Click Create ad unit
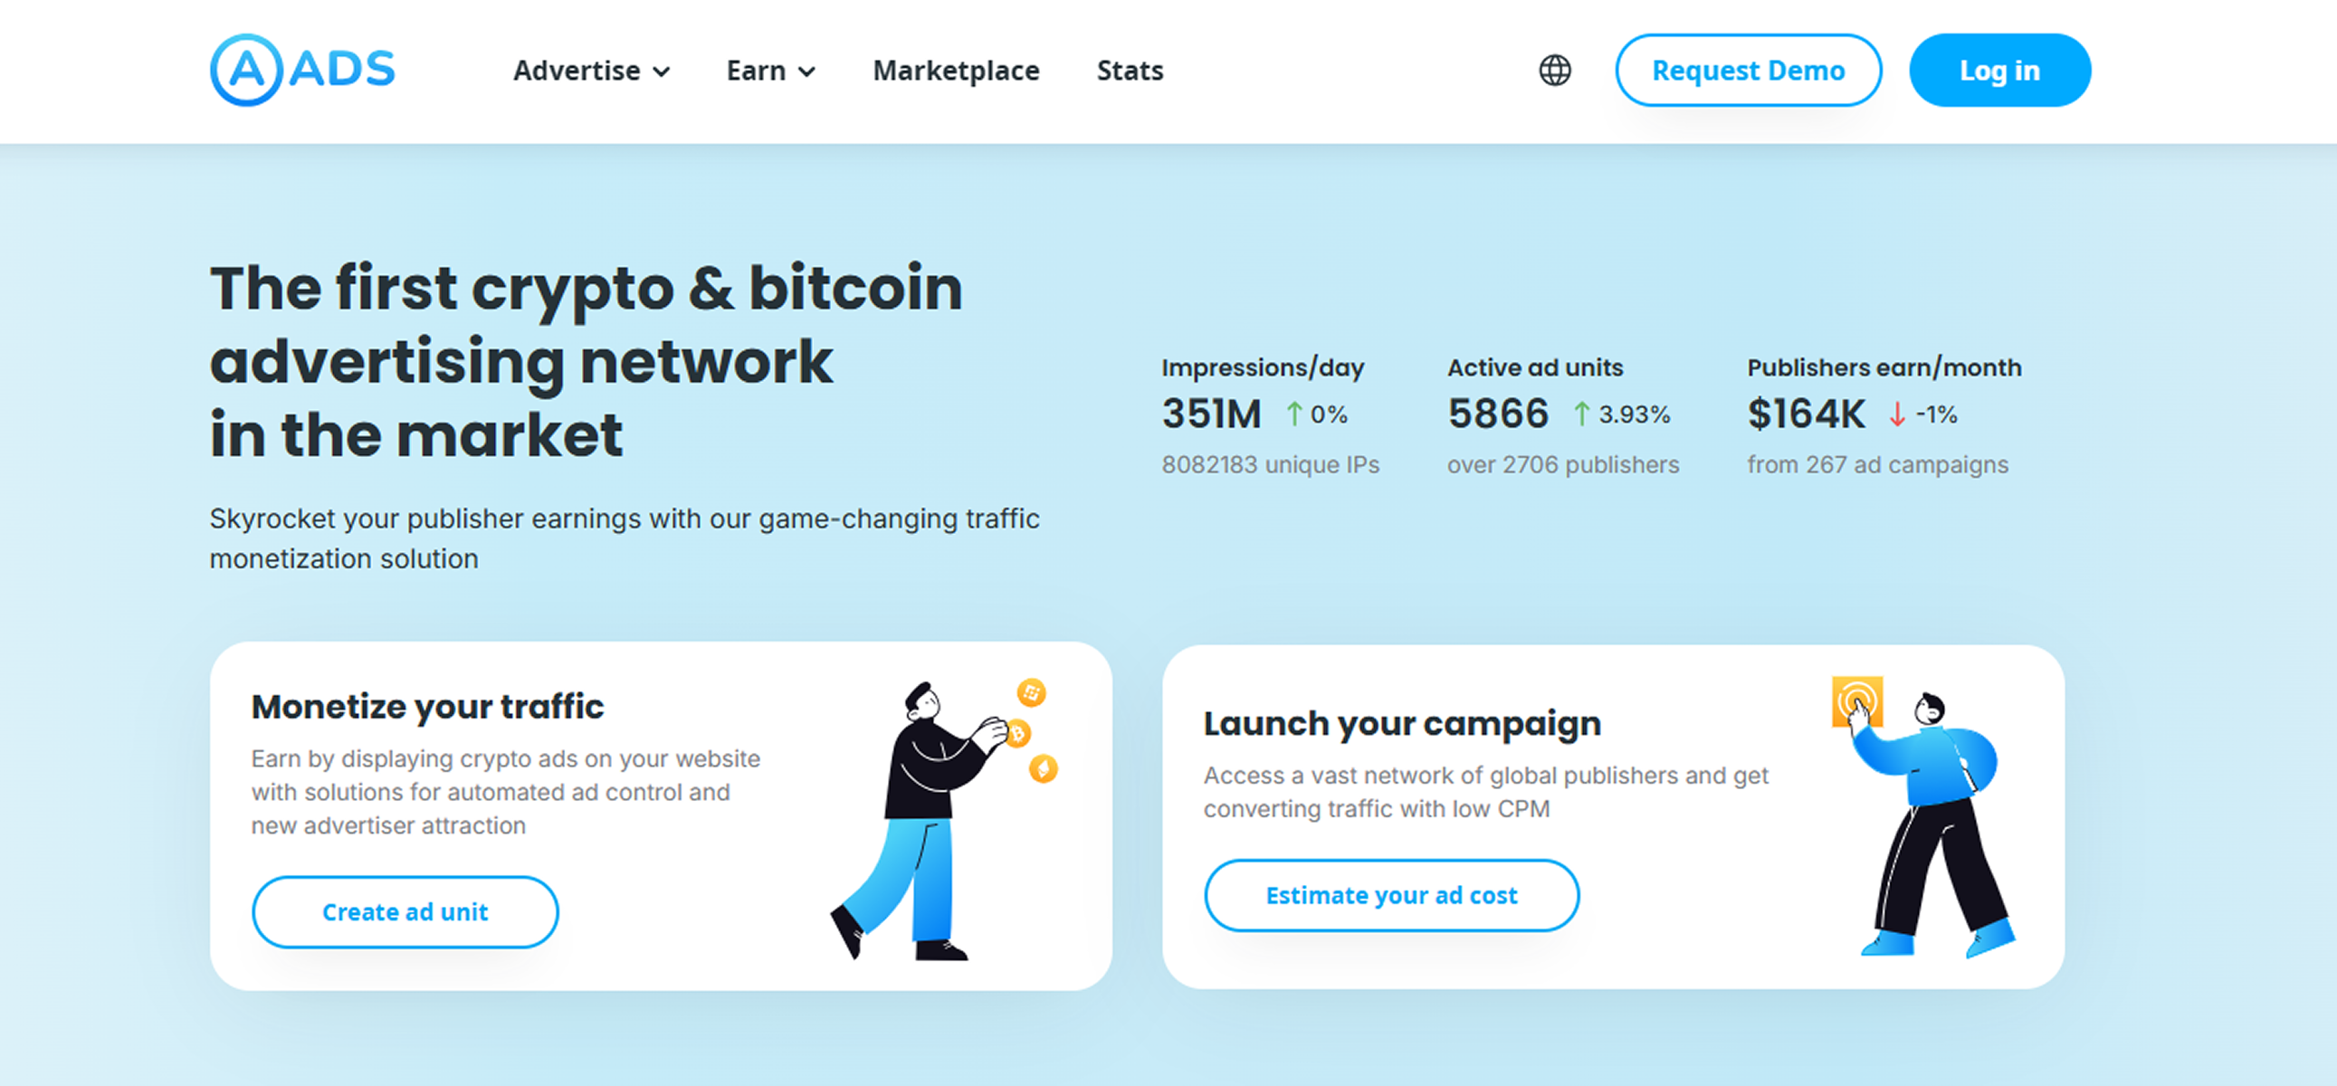Screen dimensions: 2337x1086 pos(405,912)
